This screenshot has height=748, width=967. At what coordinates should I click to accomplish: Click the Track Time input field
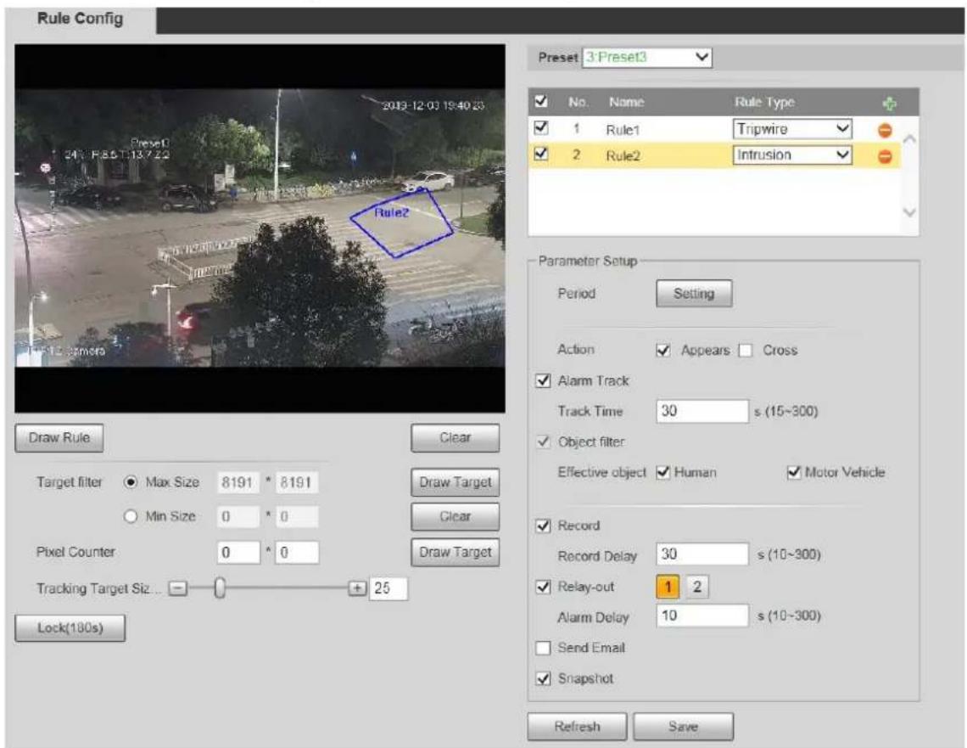[702, 411]
